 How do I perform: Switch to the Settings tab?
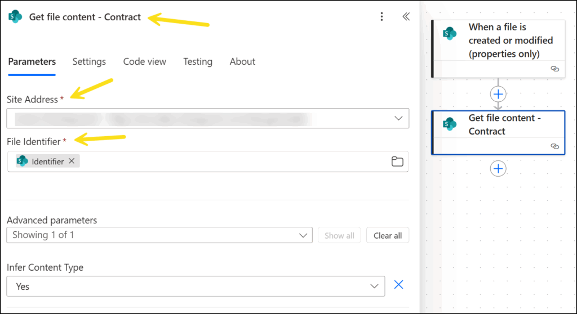pyautogui.click(x=89, y=62)
